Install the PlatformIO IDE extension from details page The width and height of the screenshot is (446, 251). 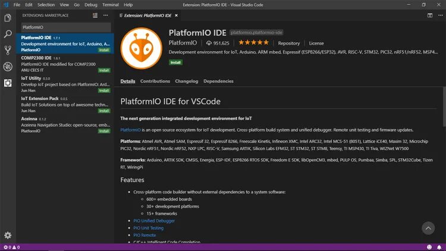tap(175, 62)
